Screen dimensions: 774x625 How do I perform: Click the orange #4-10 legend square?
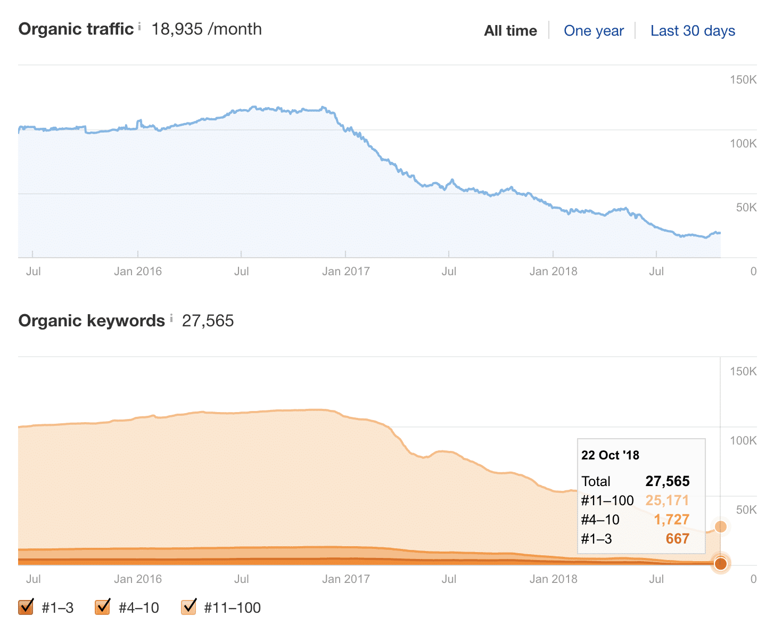[x=102, y=607]
